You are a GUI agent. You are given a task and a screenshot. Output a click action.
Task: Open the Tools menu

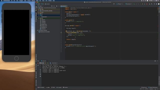click(x=43, y=1)
